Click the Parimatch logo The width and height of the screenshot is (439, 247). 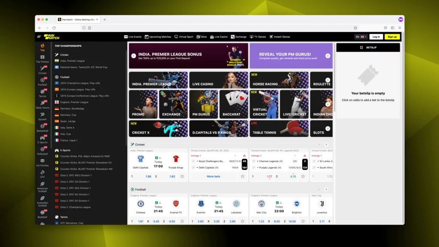(52, 37)
